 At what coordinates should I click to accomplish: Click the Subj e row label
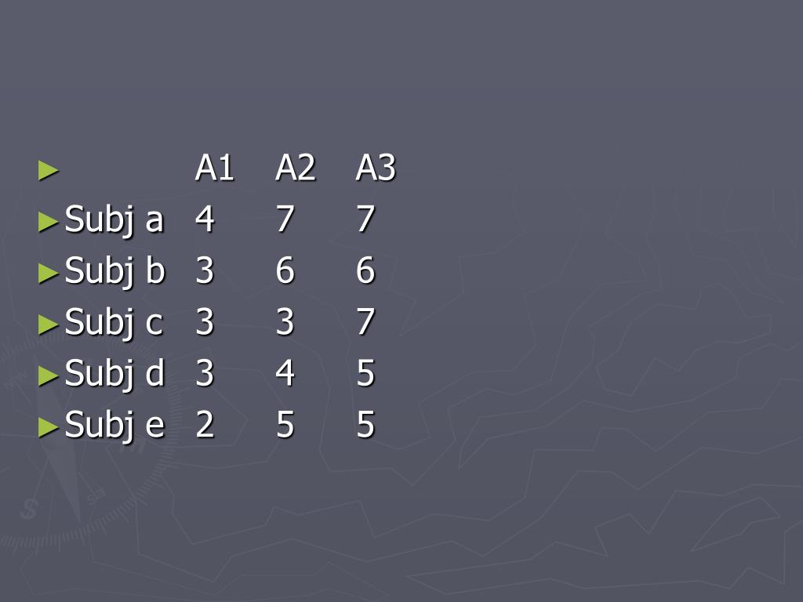pyautogui.click(x=114, y=426)
